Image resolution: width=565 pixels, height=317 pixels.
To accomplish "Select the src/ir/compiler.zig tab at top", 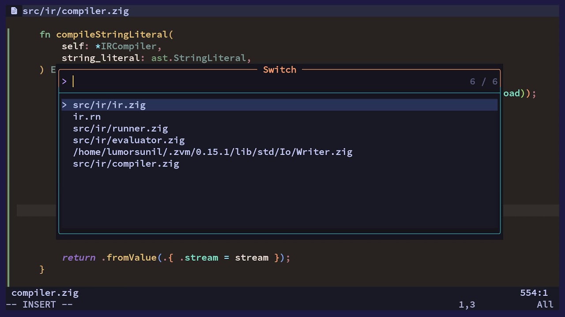I will [75, 11].
